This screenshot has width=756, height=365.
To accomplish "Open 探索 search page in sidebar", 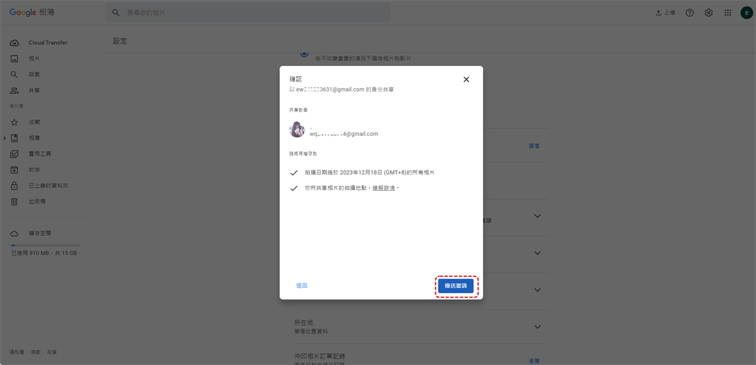I will pos(34,74).
